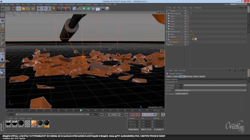Screen dimensions: 250x140
Task: Expand the Seamless Floor object
Action: 167,31
